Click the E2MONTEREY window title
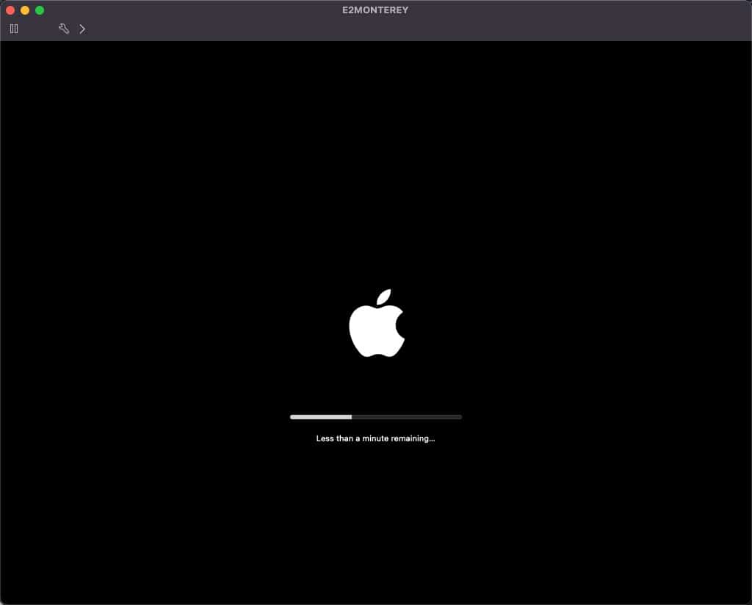 click(375, 10)
